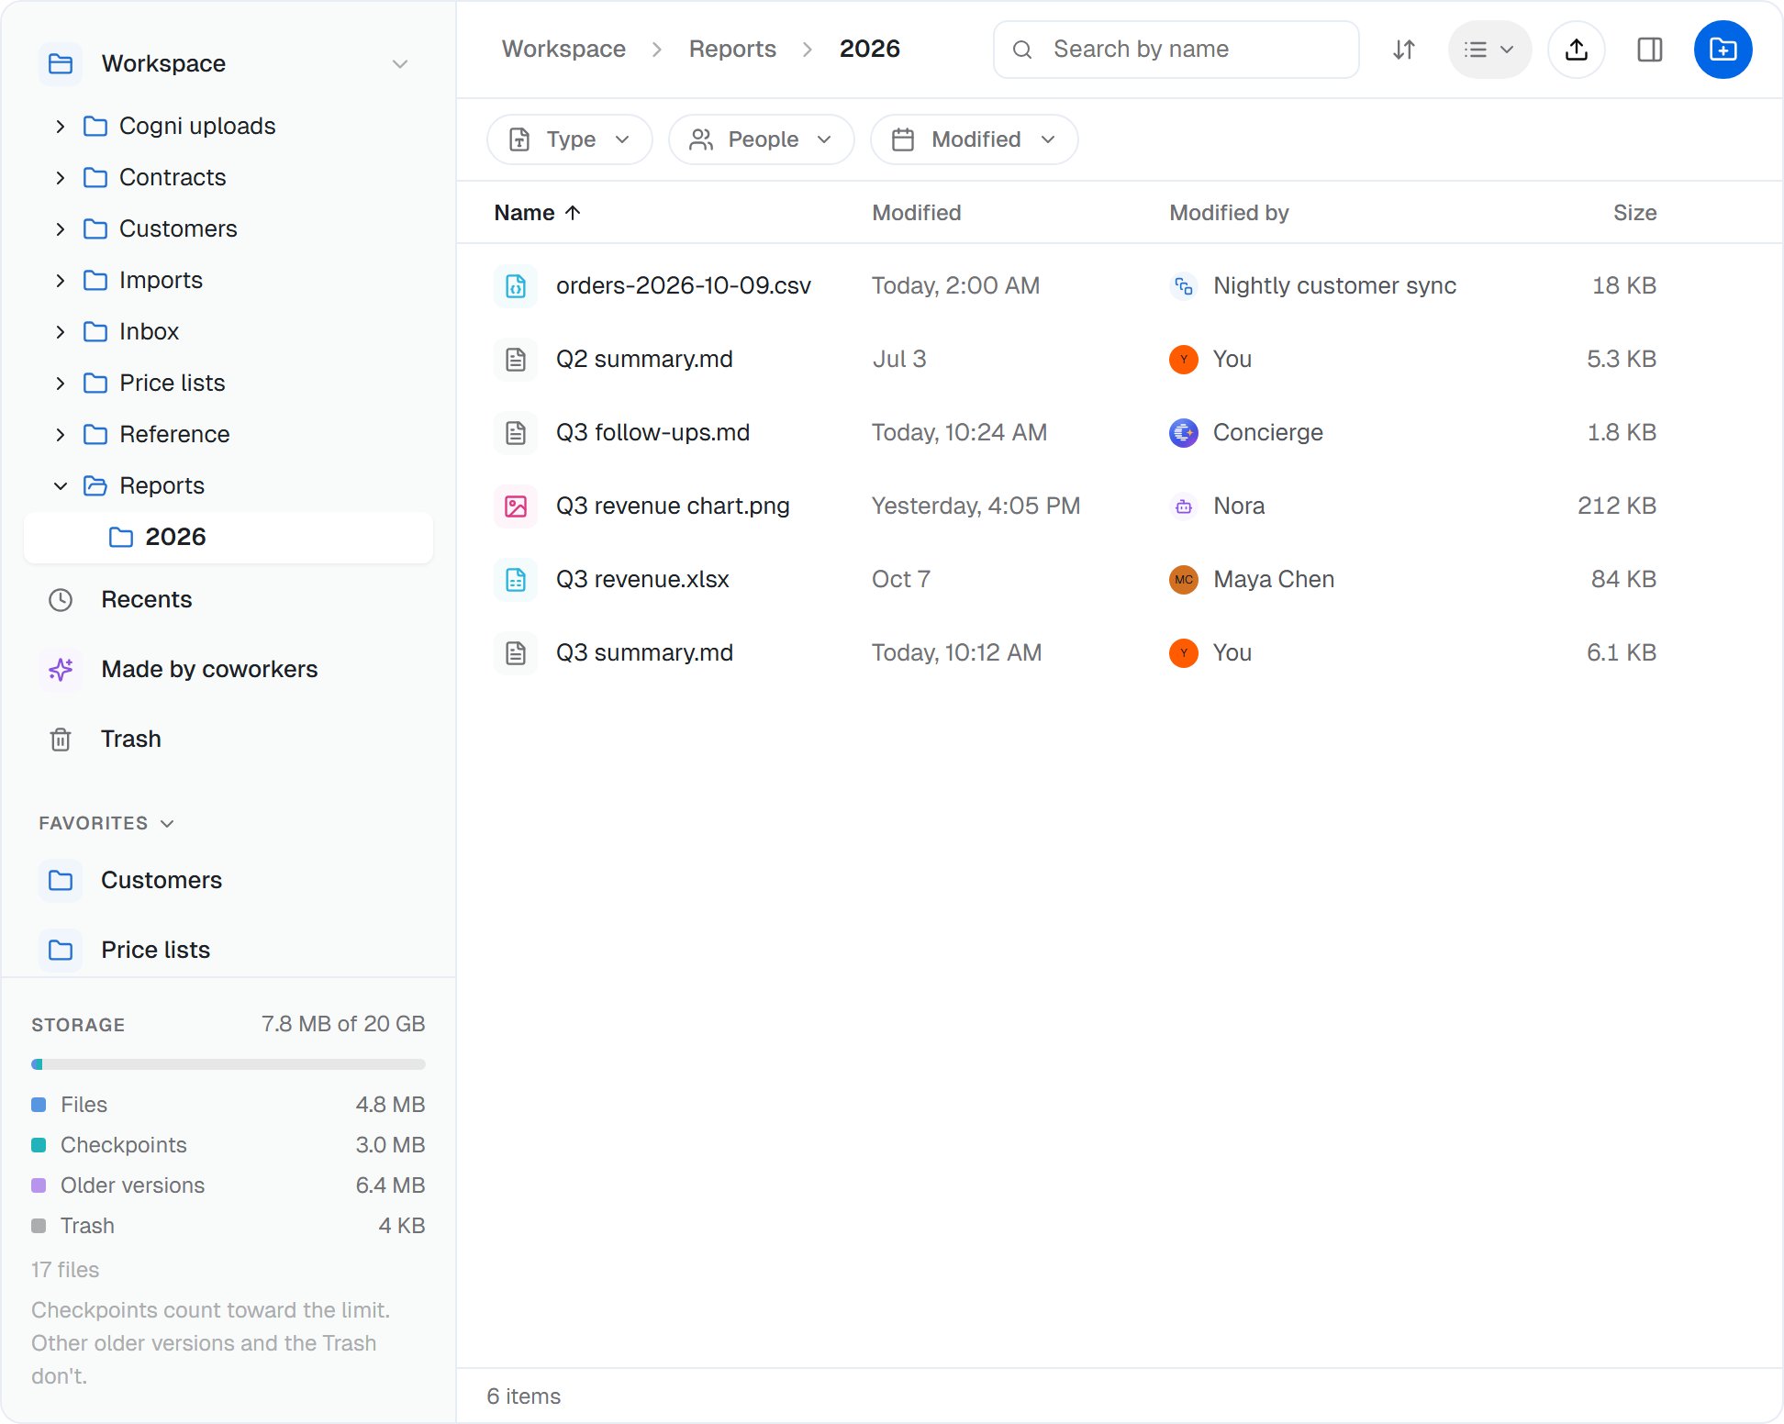This screenshot has height=1424, width=1784.
Task: Click the teal Checkpoints color swatch
Action: pos(39,1145)
